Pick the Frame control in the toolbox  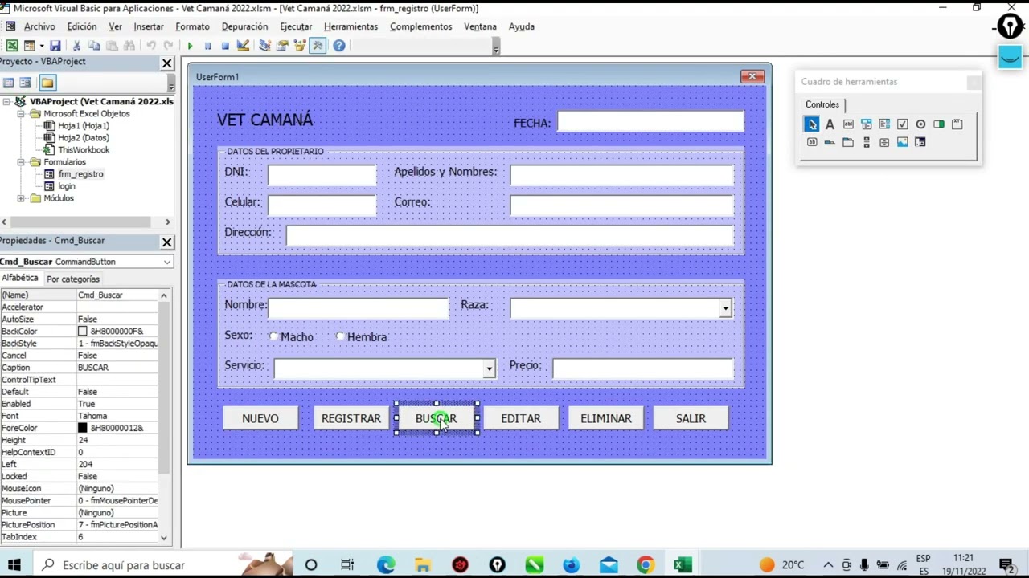pyautogui.click(x=957, y=124)
